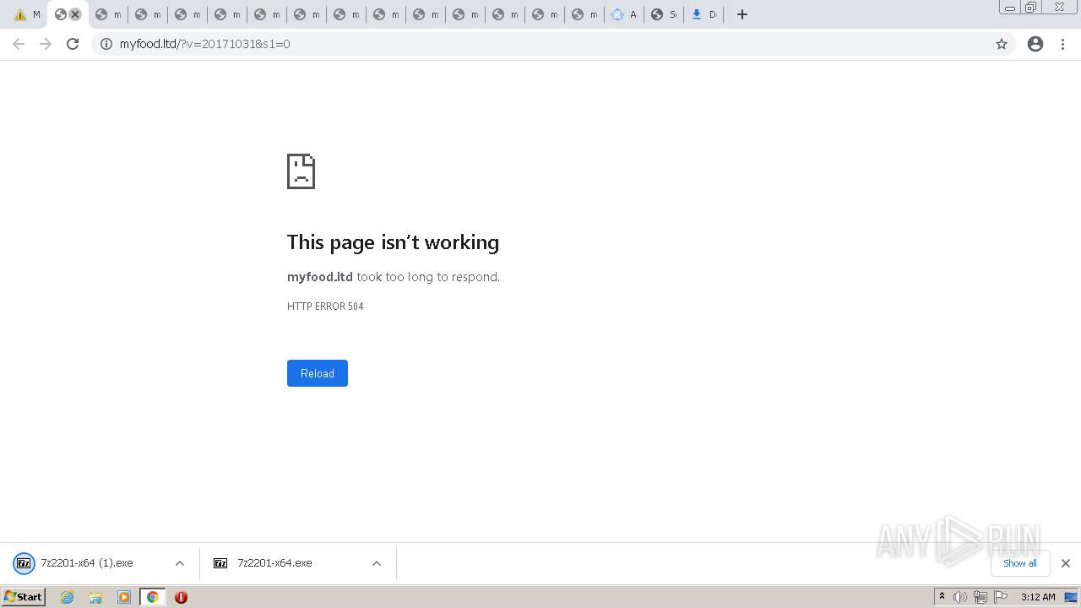This screenshot has width=1081, height=608.
Task: Open the Chrome profile avatar menu
Action: [x=1035, y=44]
